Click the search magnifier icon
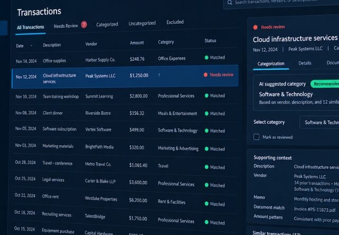This screenshot has width=339, height=235. pyautogui.click(x=230, y=3)
